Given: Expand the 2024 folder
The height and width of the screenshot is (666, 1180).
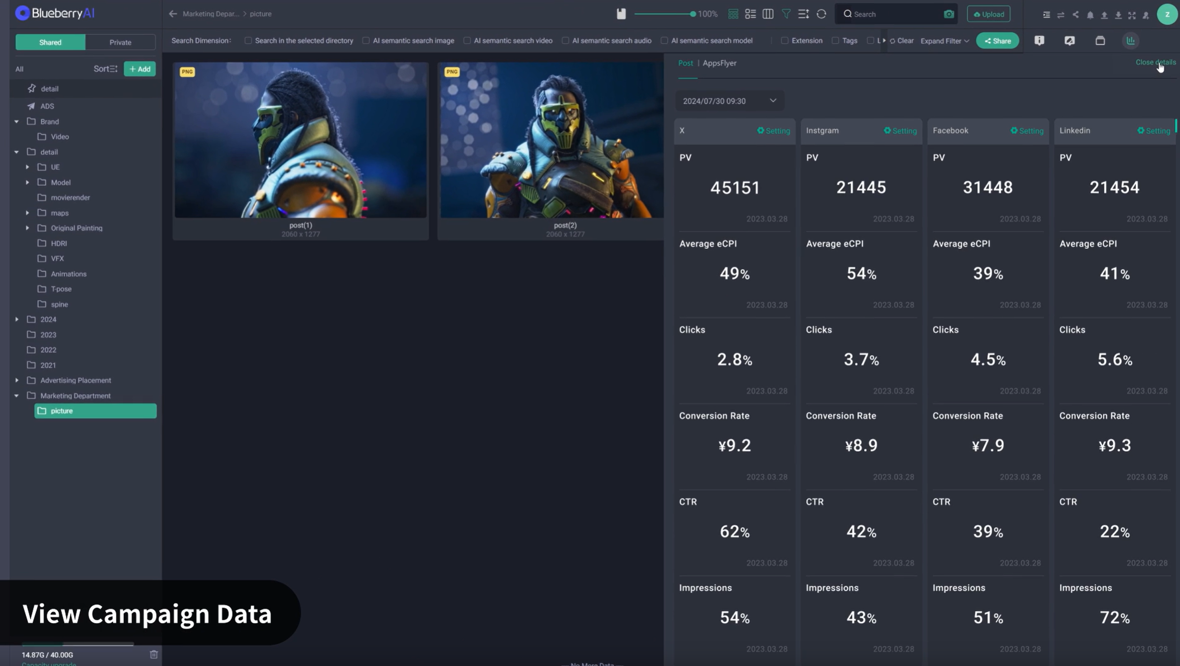Looking at the screenshot, I should pyautogui.click(x=17, y=320).
